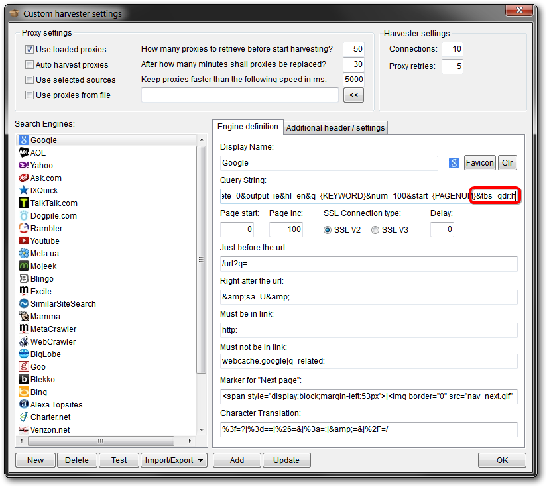Click the search engine list down arrow
The image size is (547, 487).
(x=202, y=430)
